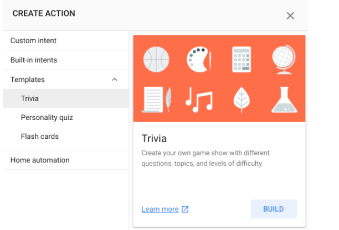Click the external link icon beside Learn more
This screenshot has height=230, width=339.
pos(186,210)
